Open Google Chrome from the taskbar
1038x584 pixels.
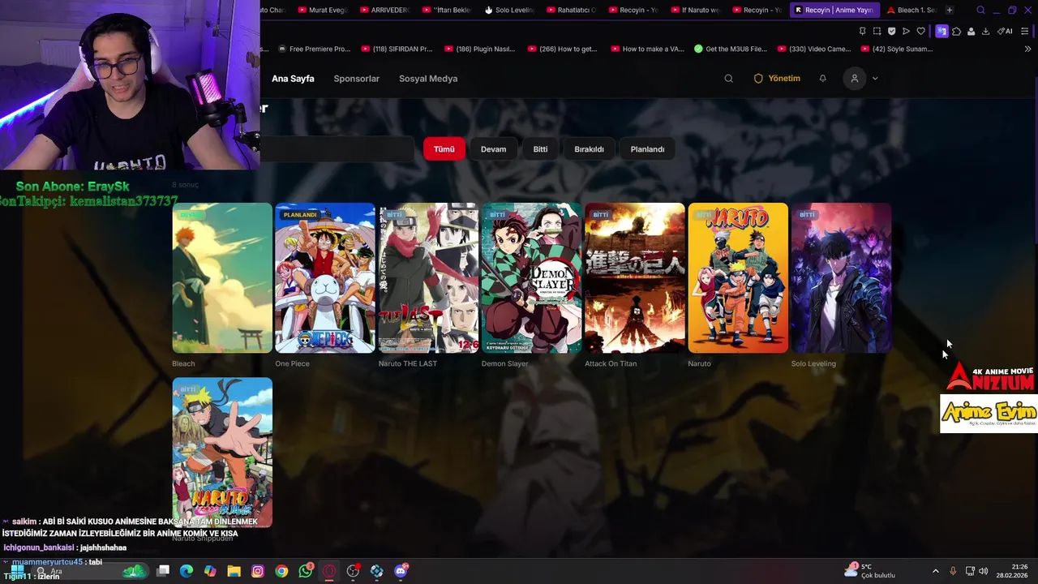pos(281,571)
